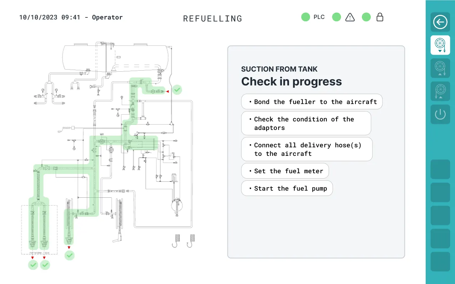
Task: Click the left hook symbol in the diagram
Action: tap(176, 241)
